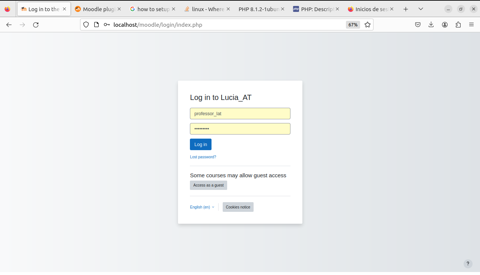Image resolution: width=480 pixels, height=275 pixels.
Task: Follow the Lost password? link
Action: pyautogui.click(x=203, y=157)
